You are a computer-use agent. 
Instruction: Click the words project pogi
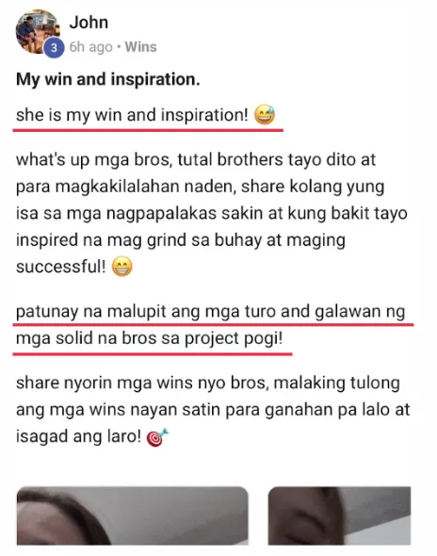pos(234,338)
